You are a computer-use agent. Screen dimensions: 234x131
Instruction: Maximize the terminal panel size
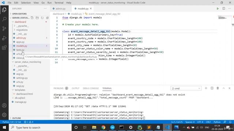point(223,88)
